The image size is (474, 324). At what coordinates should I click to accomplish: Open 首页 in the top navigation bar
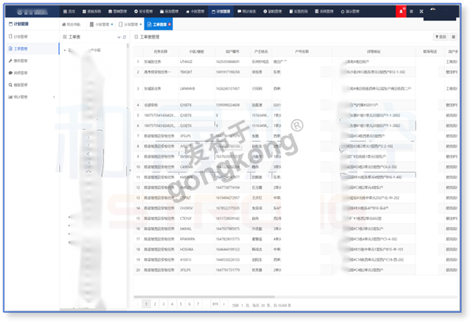coord(70,12)
